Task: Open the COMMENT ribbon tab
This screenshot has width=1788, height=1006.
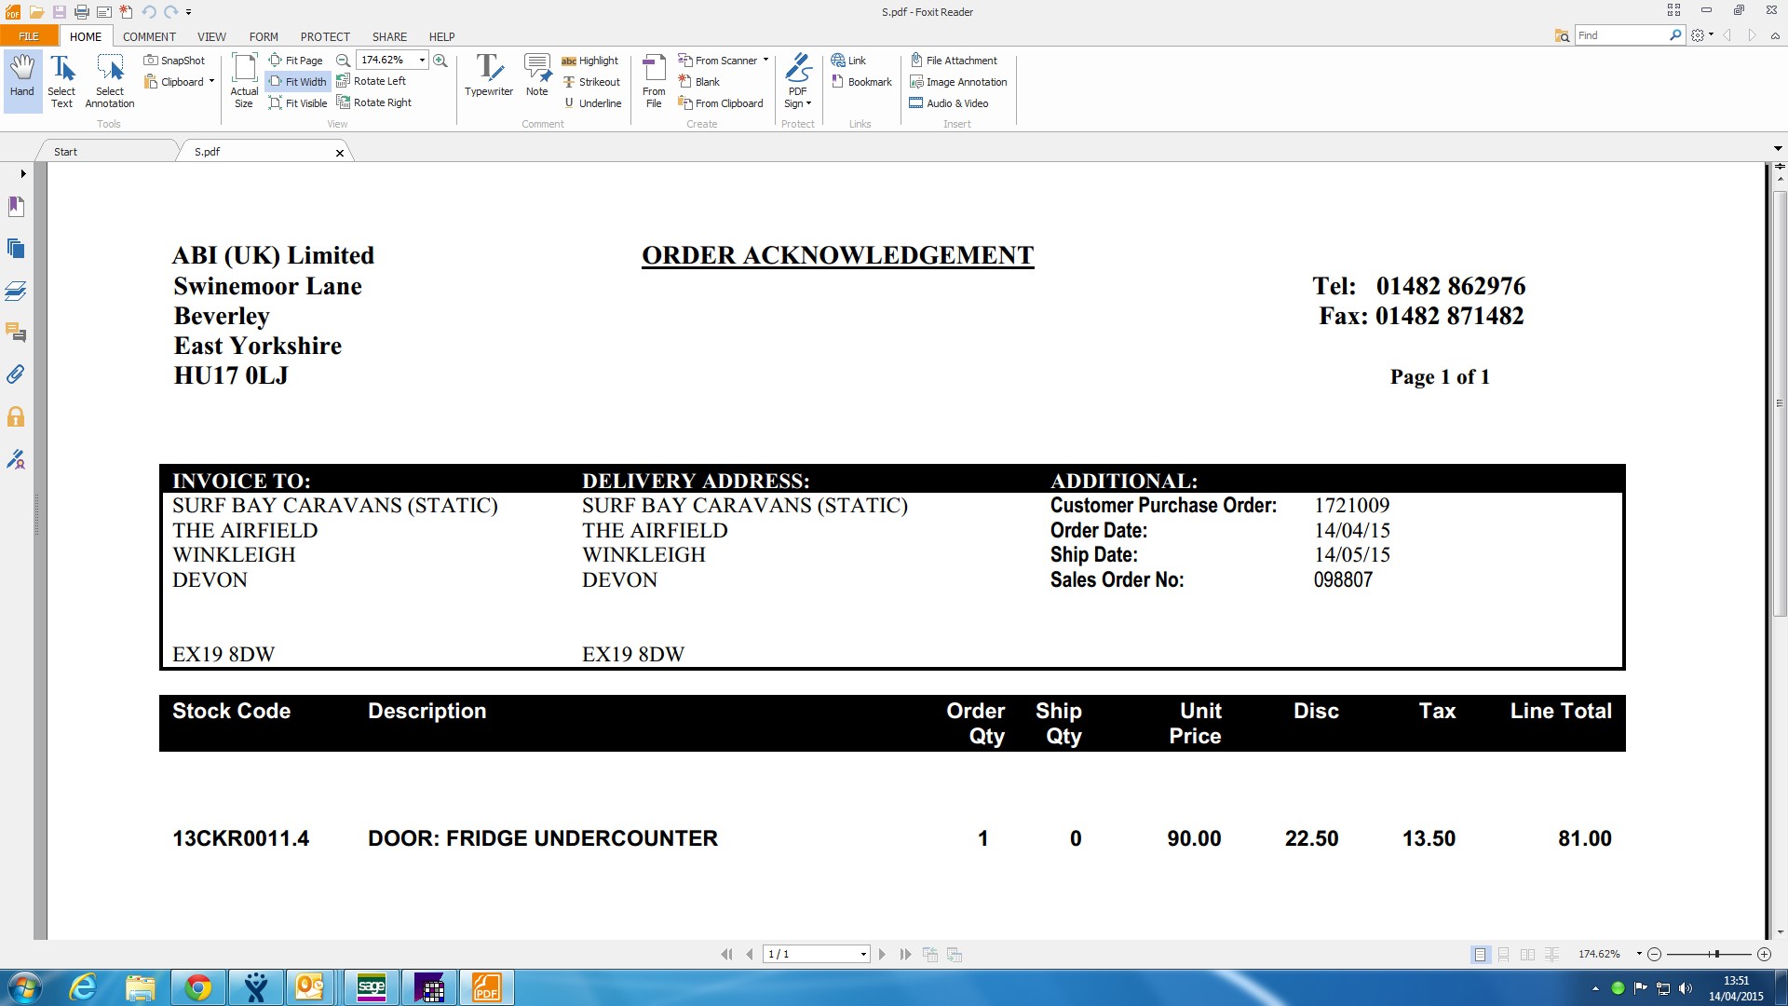Action: tap(149, 36)
